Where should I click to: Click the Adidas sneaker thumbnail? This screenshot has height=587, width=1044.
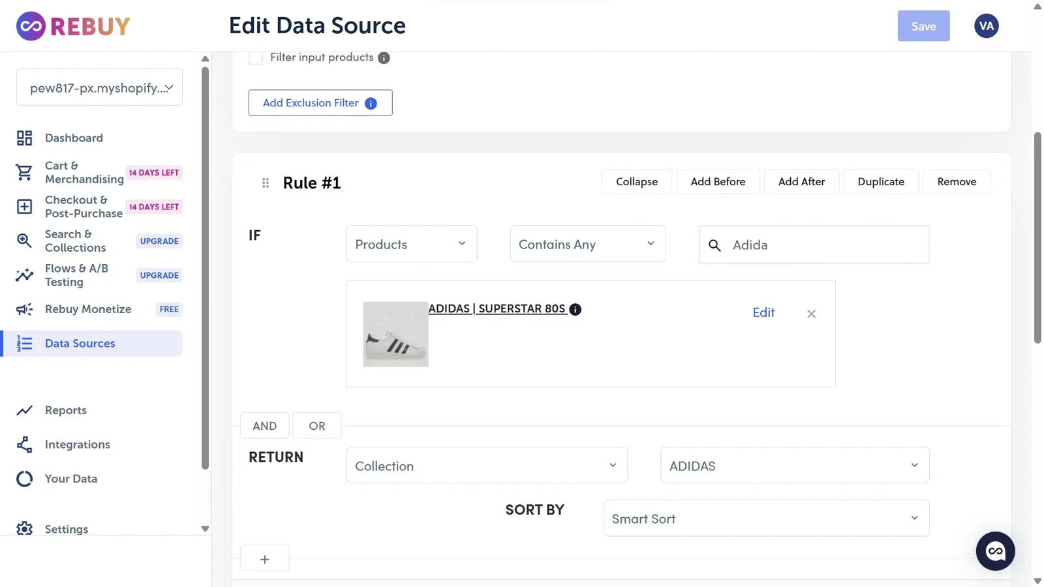[x=395, y=334]
